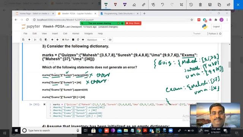The image size is (243, 137).
Task: Open the image crop tool
Action: click(181, 5)
